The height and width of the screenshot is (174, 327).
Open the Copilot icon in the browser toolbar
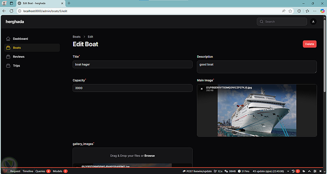coord(322,11)
